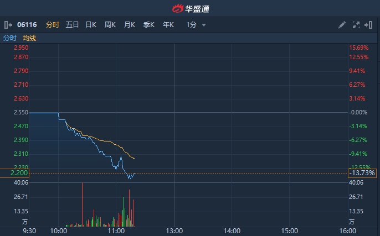Click the -13.73% change label

tap(362, 173)
